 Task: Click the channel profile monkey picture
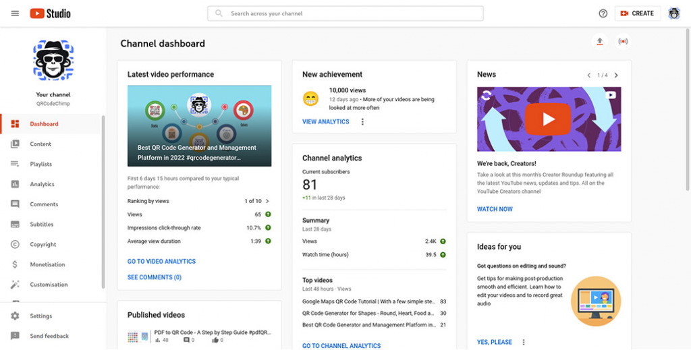coord(53,60)
